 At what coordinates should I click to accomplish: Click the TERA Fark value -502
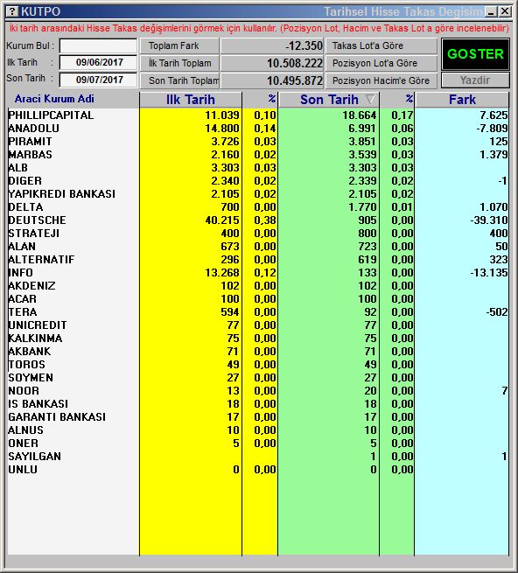coord(497,312)
